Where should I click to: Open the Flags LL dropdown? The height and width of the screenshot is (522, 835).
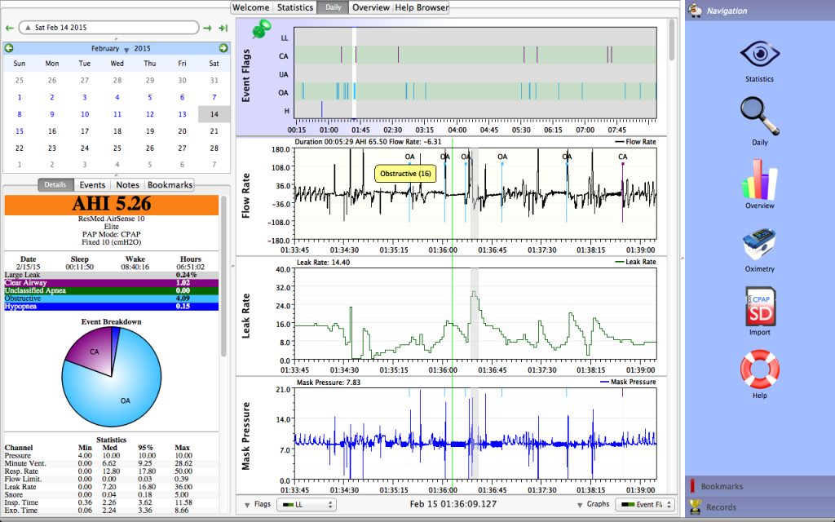(x=306, y=505)
